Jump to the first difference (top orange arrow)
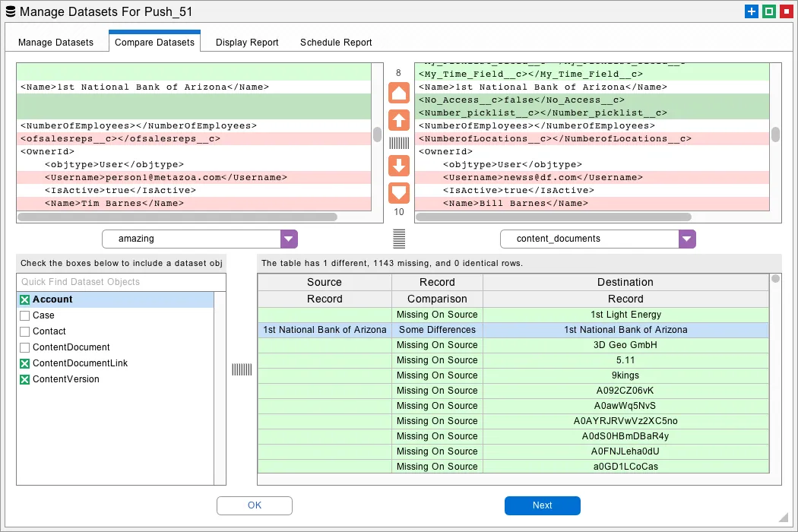This screenshot has height=532, width=798. pyautogui.click(x=399, y=93)
